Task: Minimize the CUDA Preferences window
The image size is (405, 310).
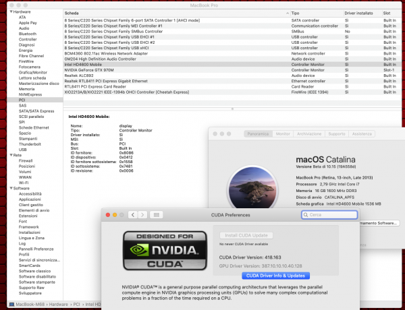Action: point(115,215)
